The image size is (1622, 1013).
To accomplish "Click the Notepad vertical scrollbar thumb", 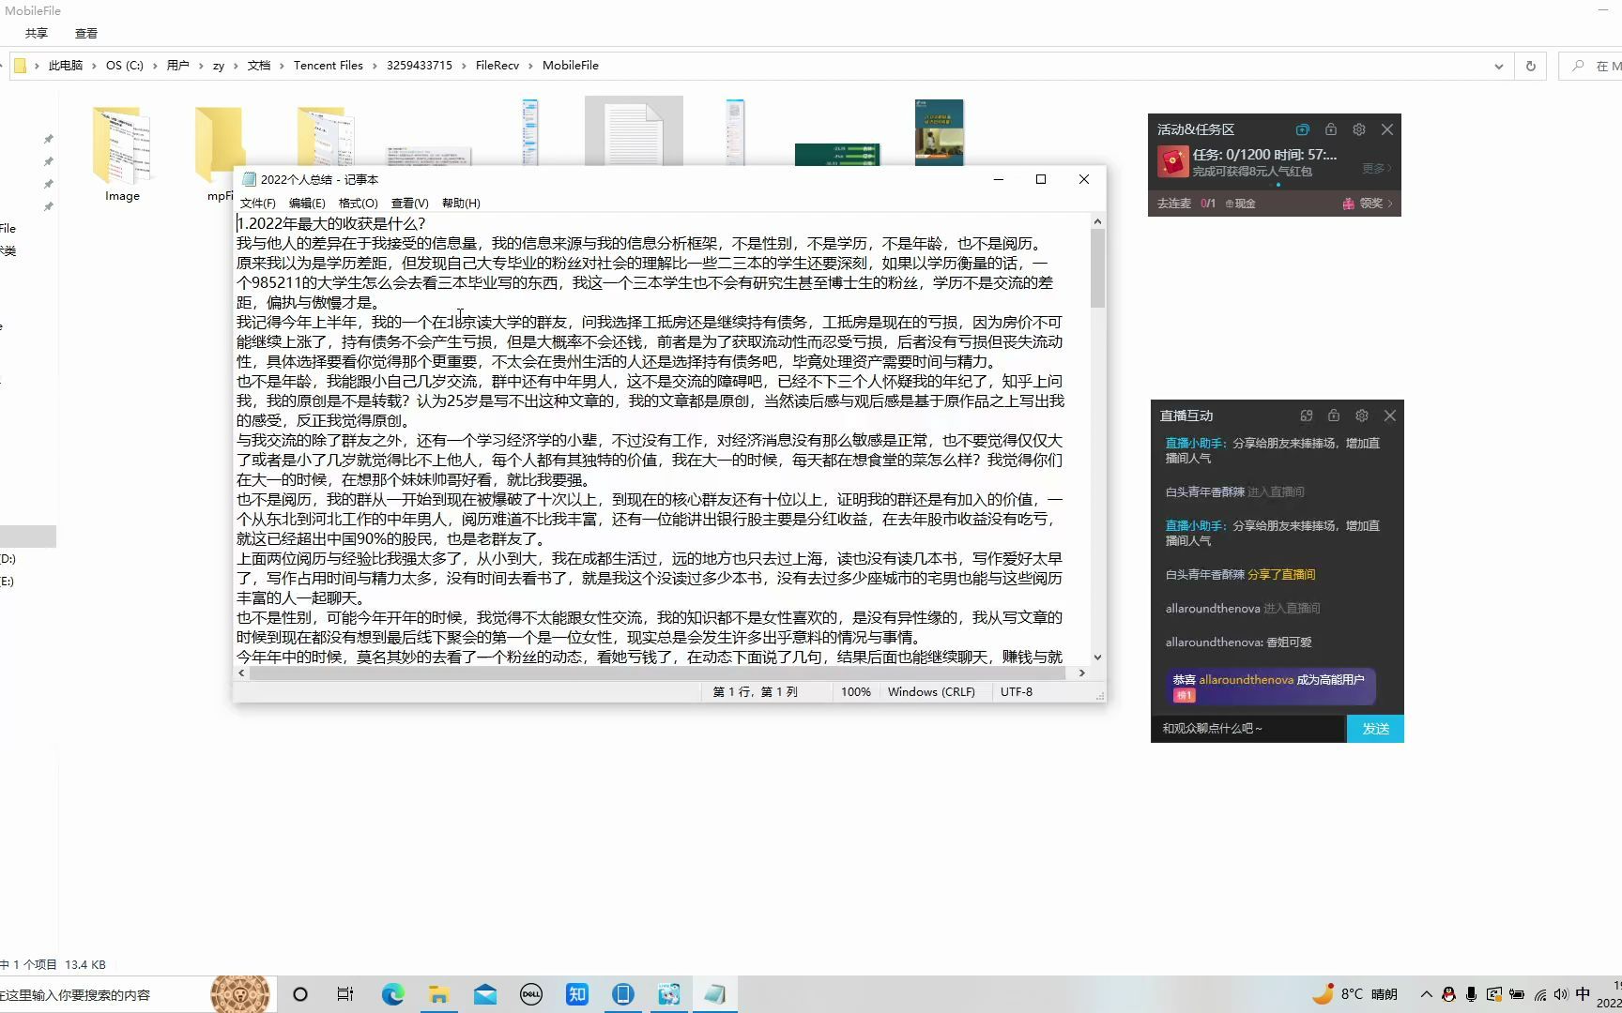I will [x=1097, y=268].
